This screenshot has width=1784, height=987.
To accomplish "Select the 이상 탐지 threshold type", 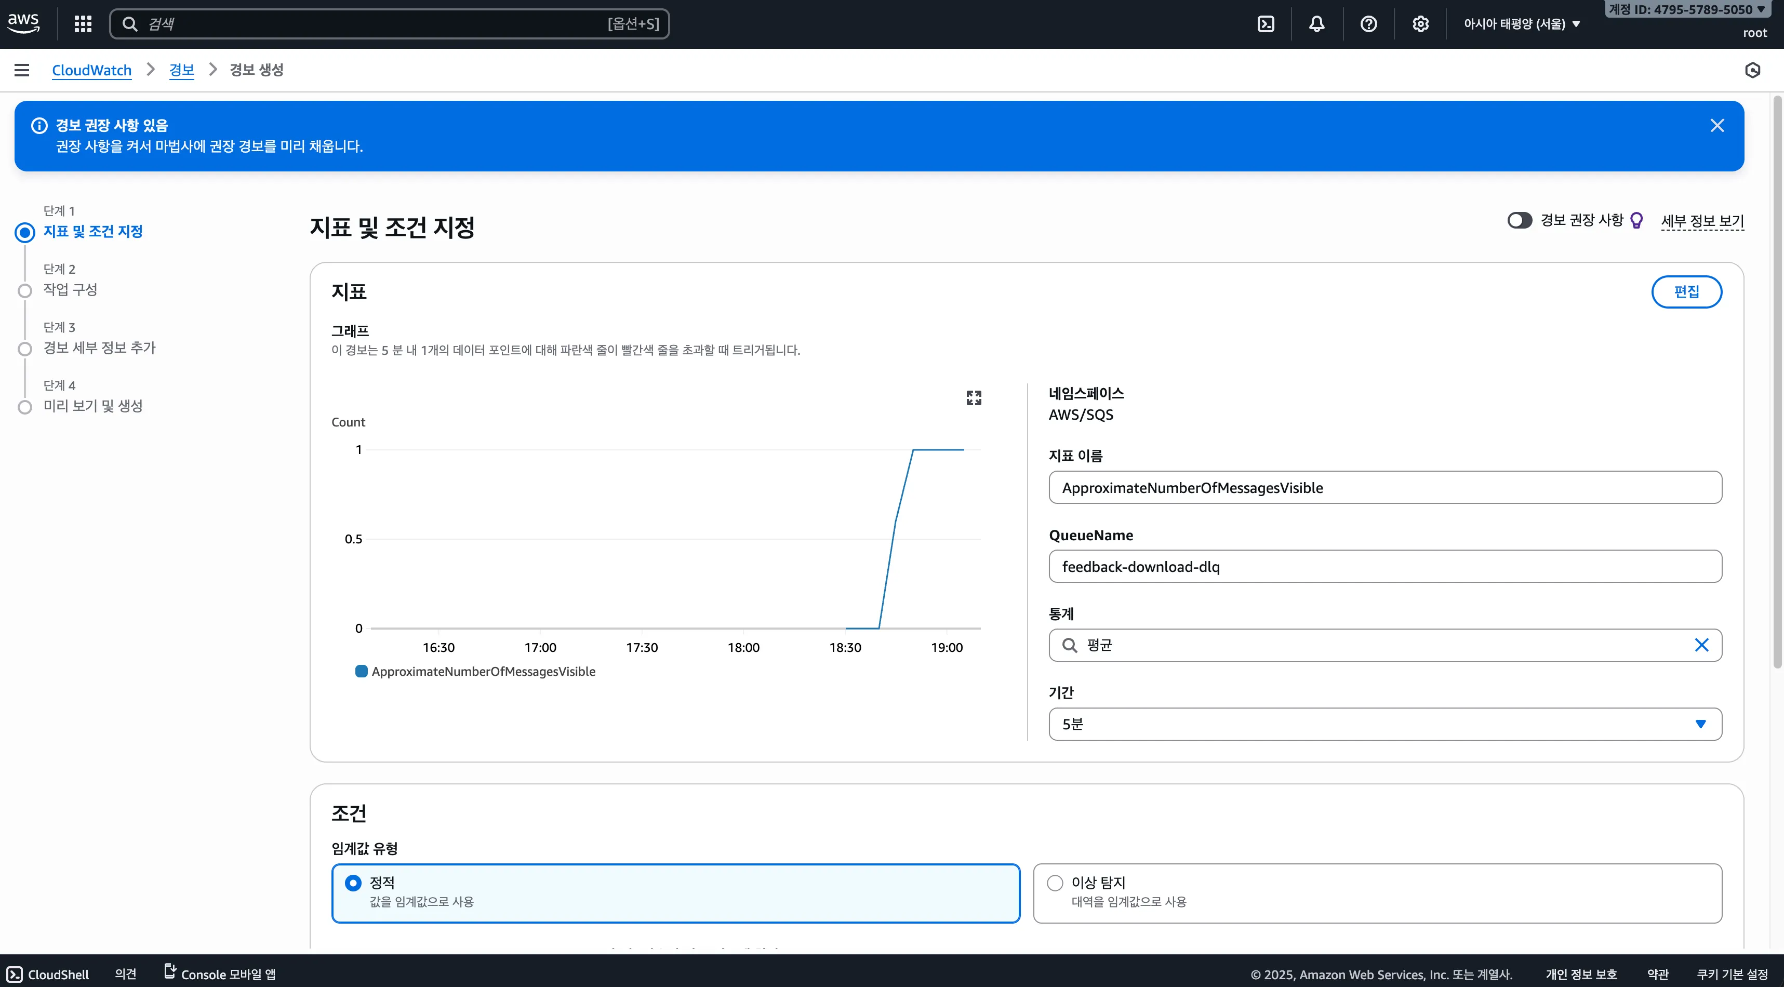I will [x=1055, y=883].
